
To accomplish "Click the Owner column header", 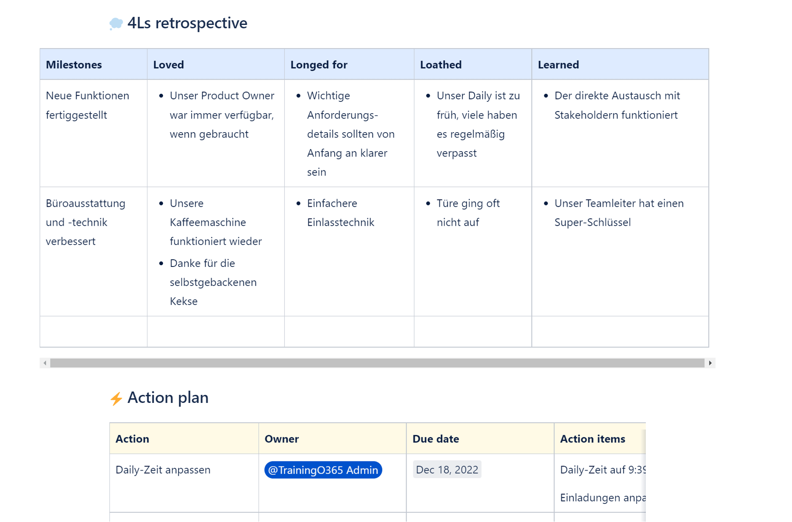I will 281,439.
